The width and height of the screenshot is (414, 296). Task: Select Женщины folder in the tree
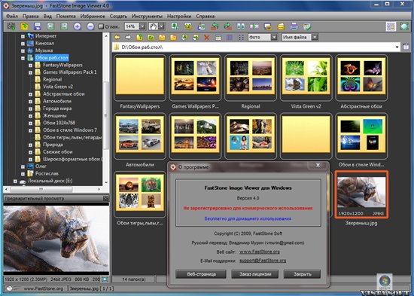pyautogui.click(x=55, y=116)
